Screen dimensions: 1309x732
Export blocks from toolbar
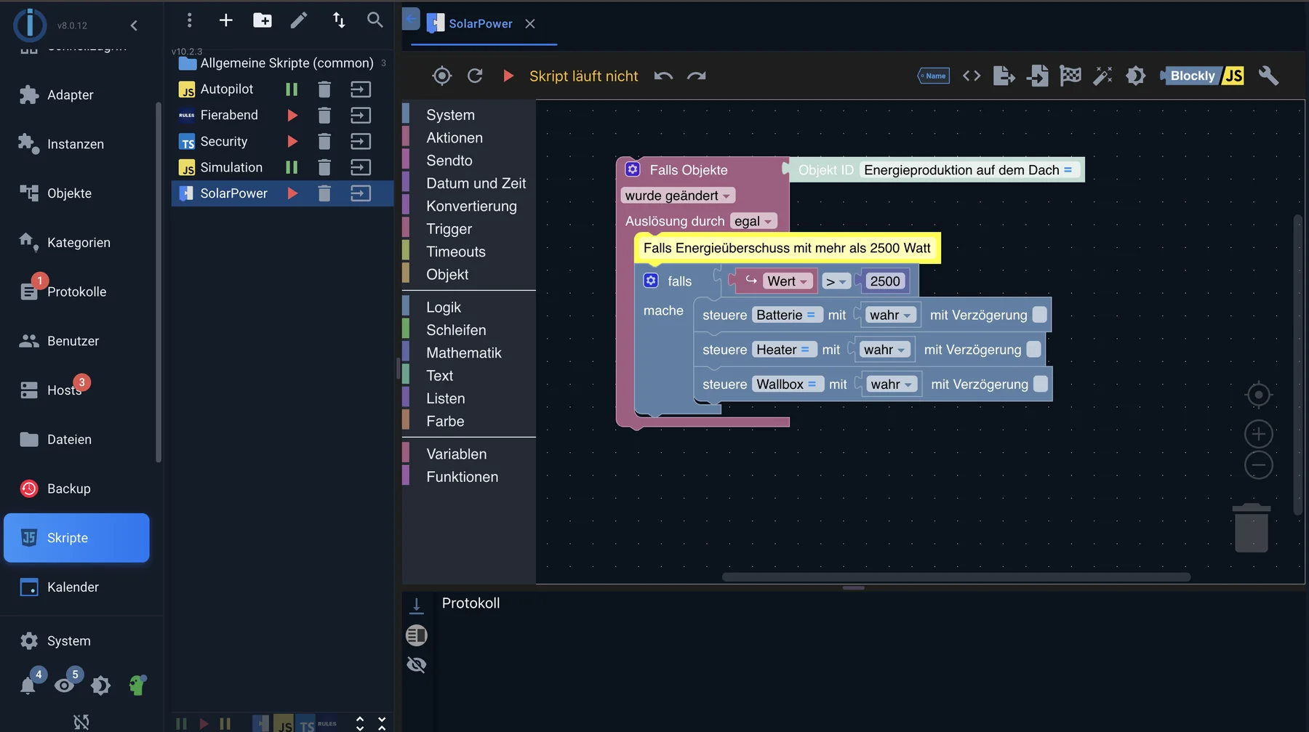click(1004, 76)
